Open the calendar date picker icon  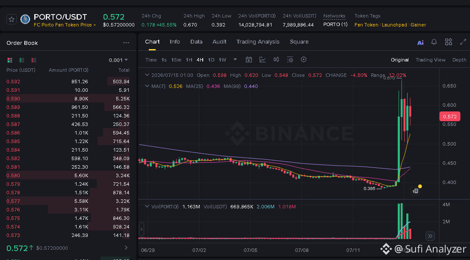click(249, 59)
